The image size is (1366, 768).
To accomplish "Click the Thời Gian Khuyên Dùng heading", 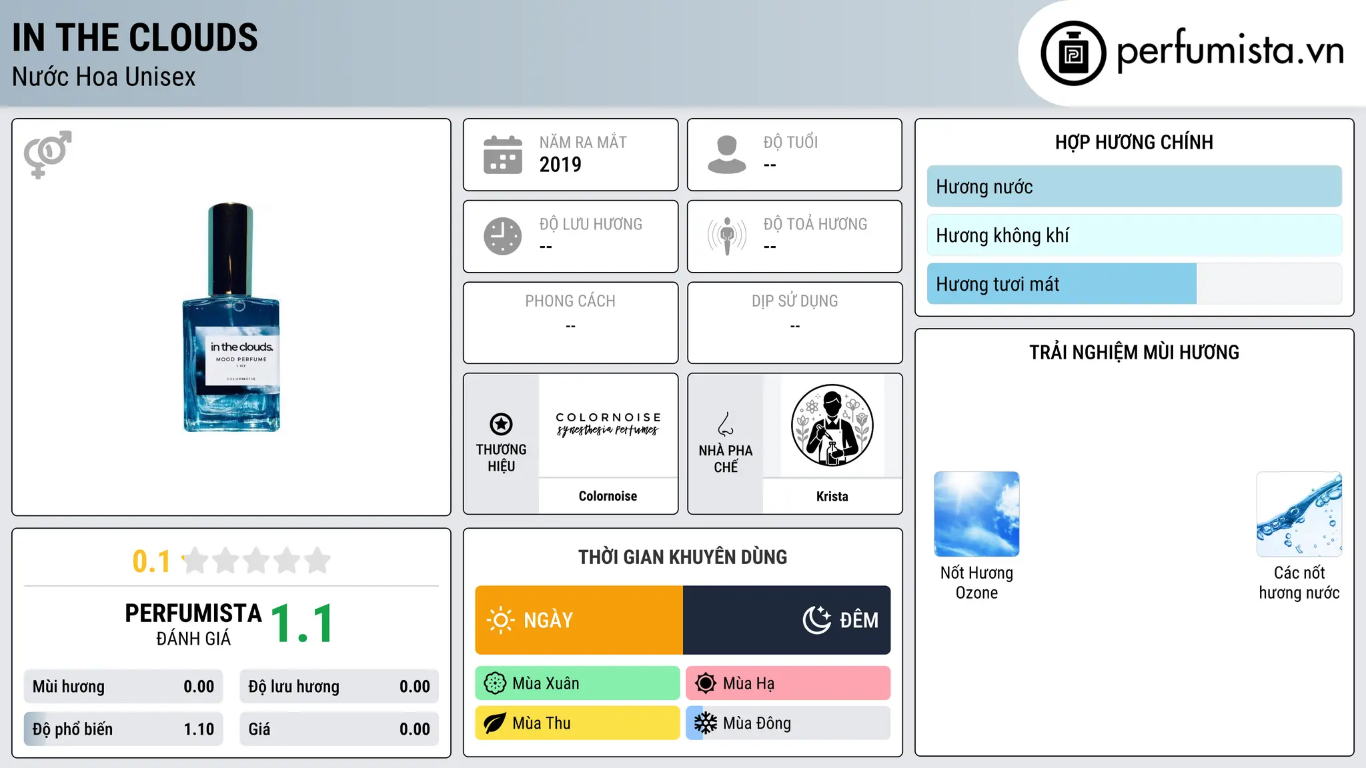I will click(682, 557).
